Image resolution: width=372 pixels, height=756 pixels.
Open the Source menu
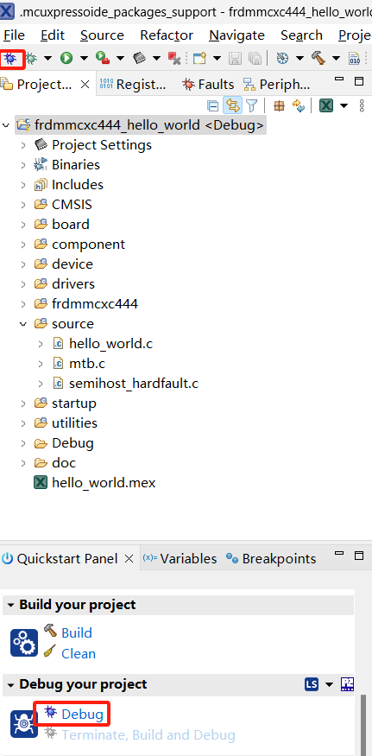[x=102, y=35]
